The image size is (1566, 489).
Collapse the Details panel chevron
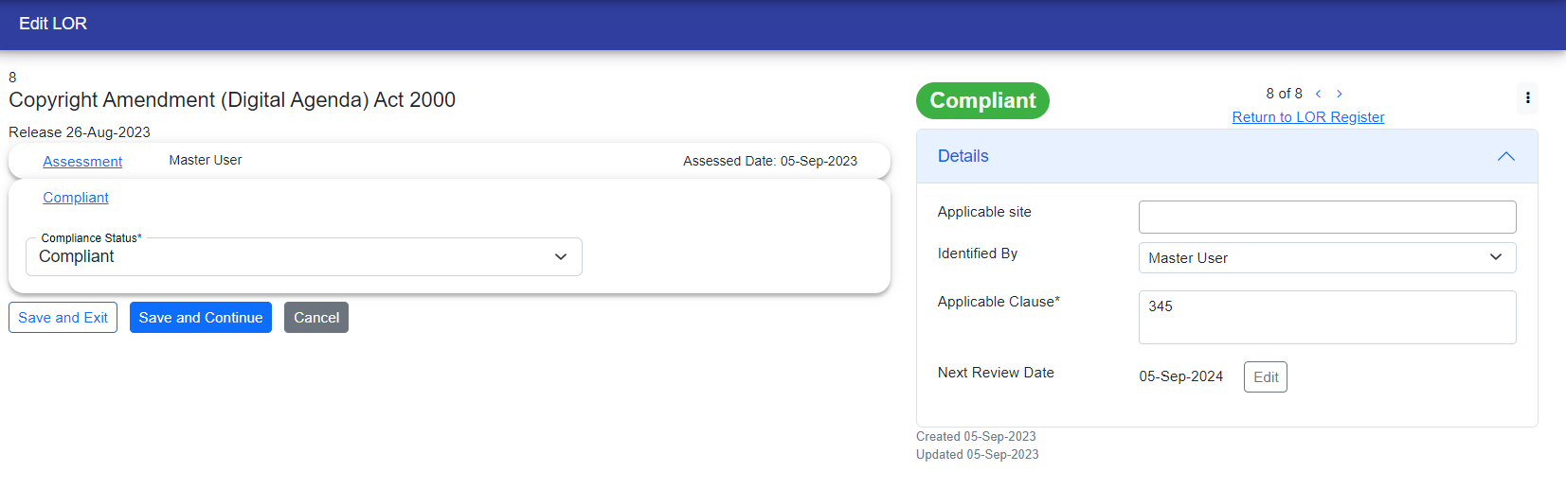[x=1505, y=156]
